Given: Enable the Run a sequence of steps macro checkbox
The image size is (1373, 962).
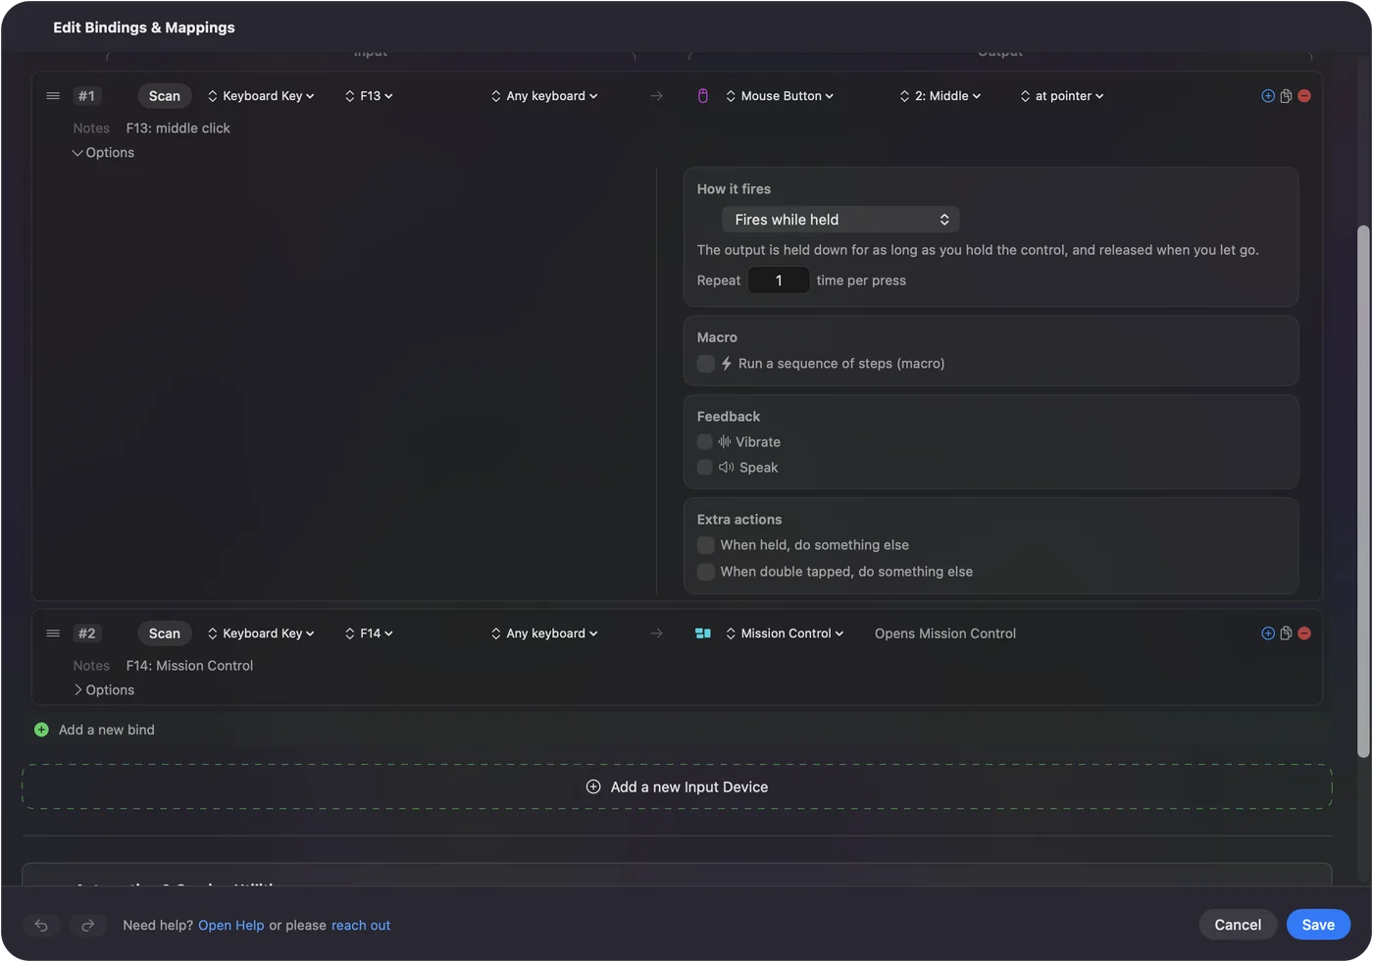Looking at the screenshot, I should (705, 364).
